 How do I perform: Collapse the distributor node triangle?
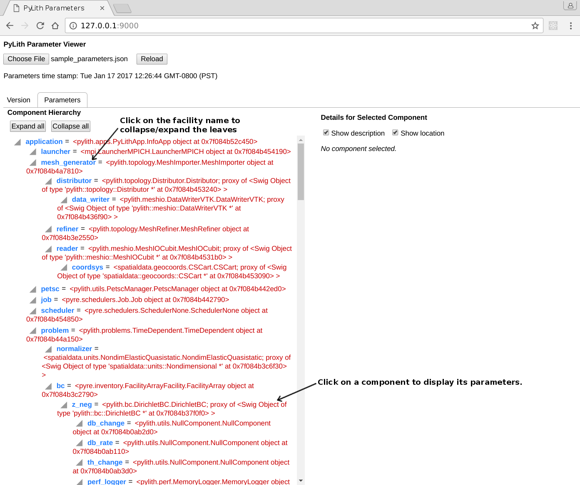[48, 181]
